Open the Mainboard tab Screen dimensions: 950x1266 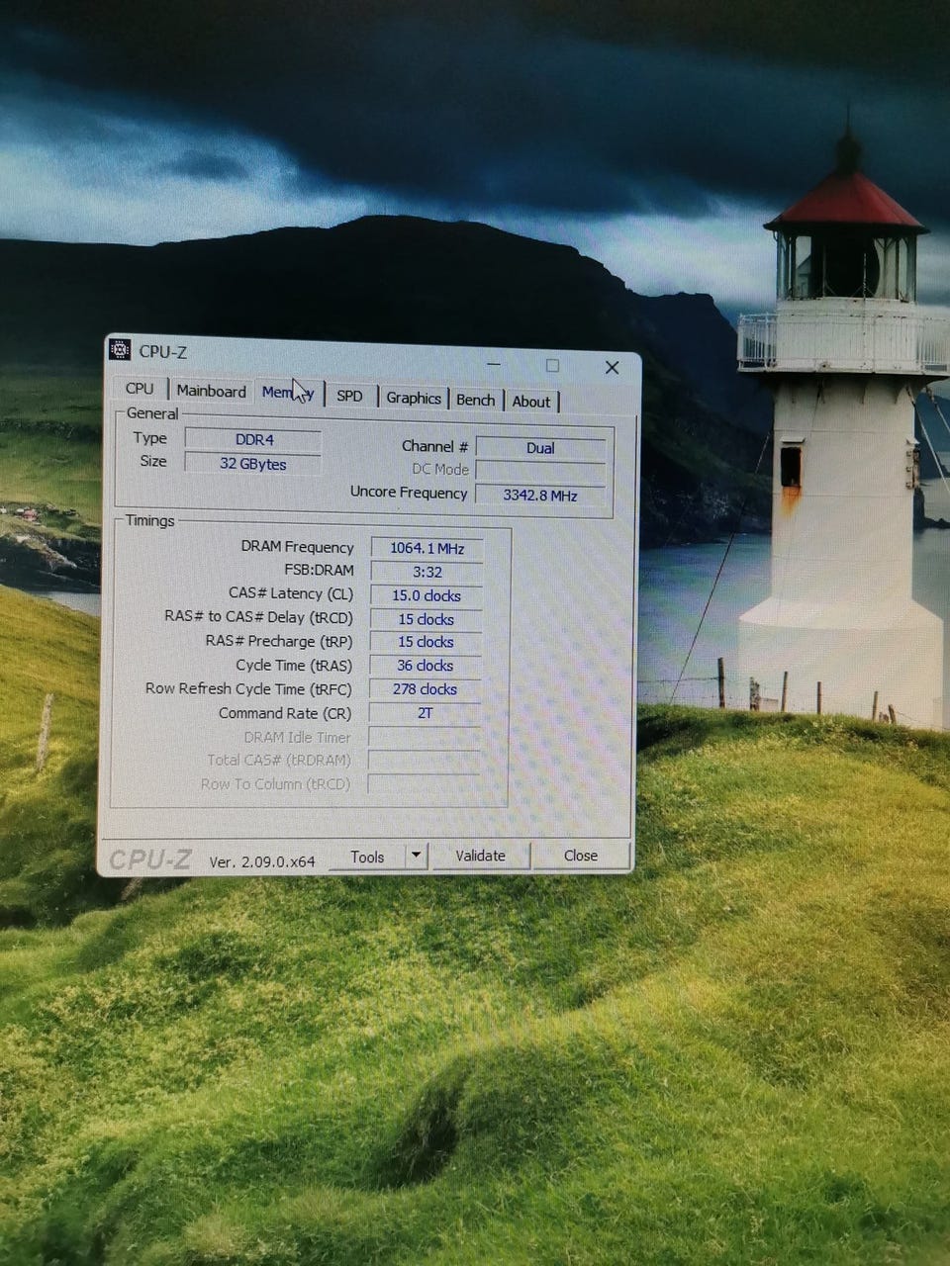point(211,392)
